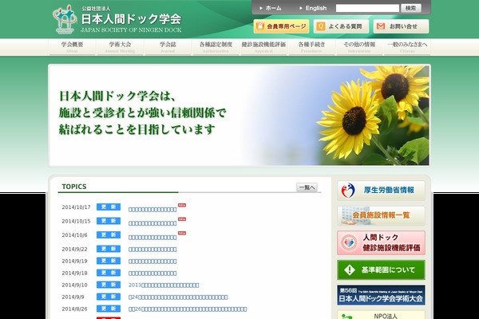Open the 2014/9/18 topic link

152,274
